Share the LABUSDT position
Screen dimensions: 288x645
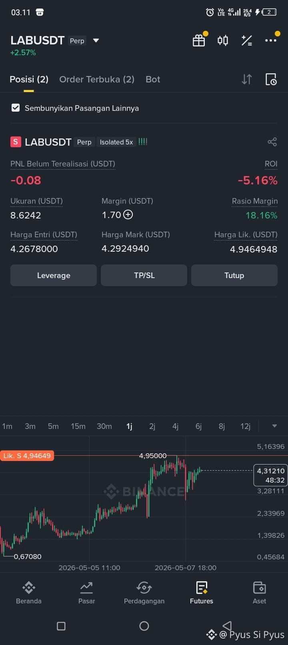pyautogui.click(x=272, y=142)
